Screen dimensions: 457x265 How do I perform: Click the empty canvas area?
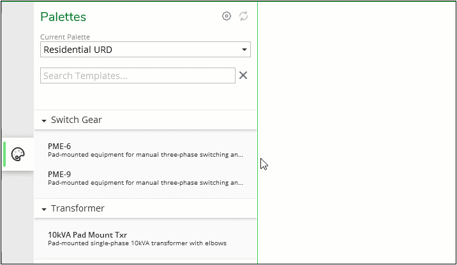(x=357, y=132)
